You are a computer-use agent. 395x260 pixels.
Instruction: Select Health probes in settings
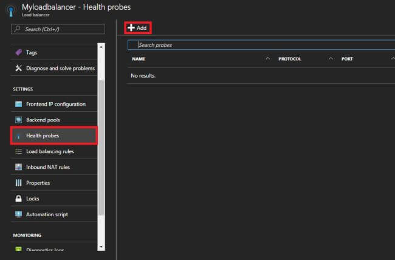[54, 135]
